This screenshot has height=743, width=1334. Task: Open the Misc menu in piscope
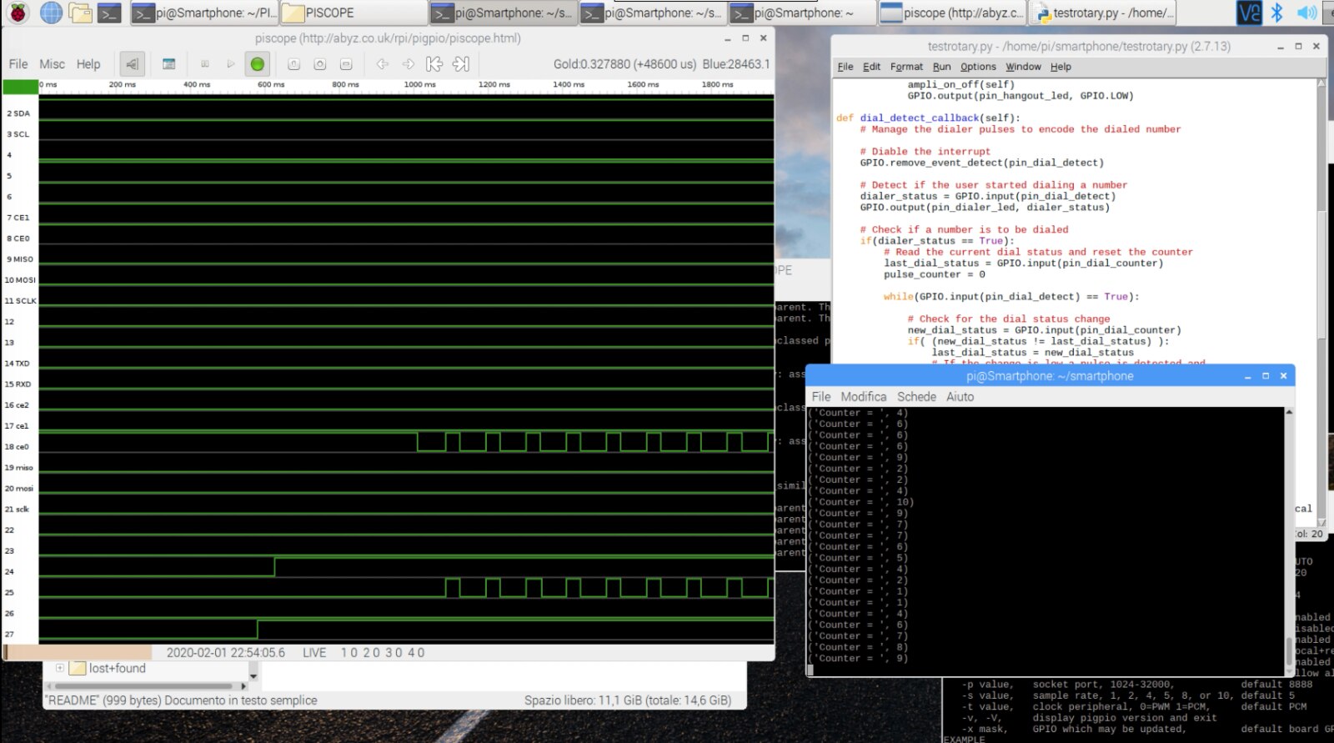point(52,64)
